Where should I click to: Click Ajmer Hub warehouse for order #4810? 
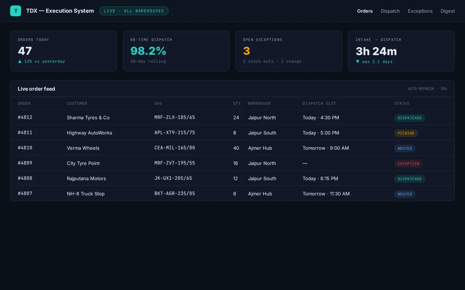pos(260,148)
